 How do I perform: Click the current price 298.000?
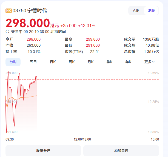click(28, 23)
